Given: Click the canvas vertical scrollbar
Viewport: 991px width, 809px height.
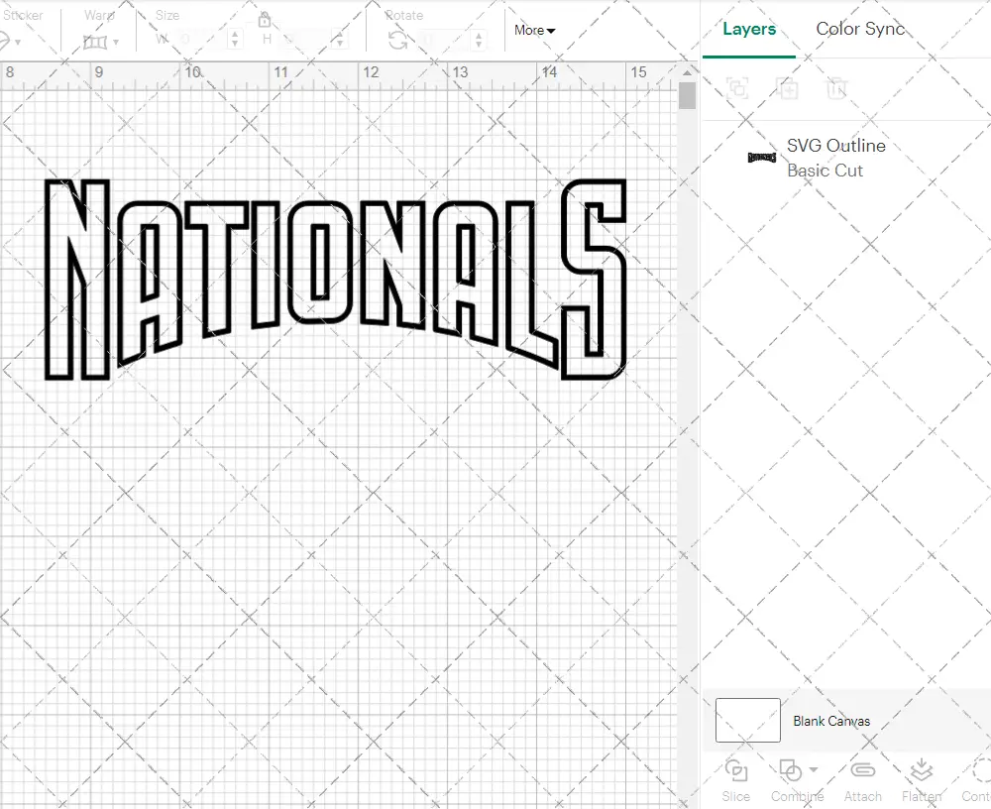Looking at the screenshot, I should [687, 97].
